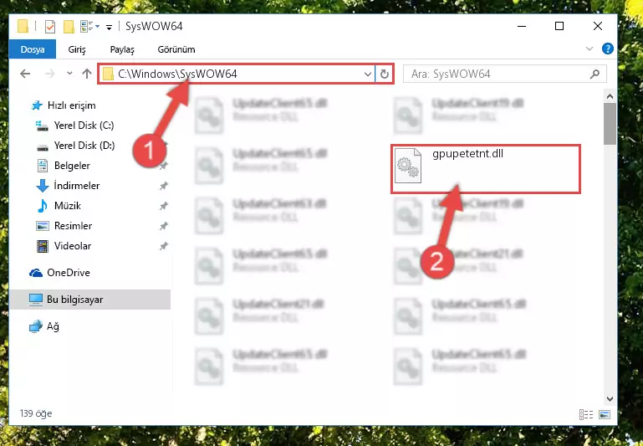Select Bu bilgisayar in navigation pane
643x446 pixels.
pos(89,300)
